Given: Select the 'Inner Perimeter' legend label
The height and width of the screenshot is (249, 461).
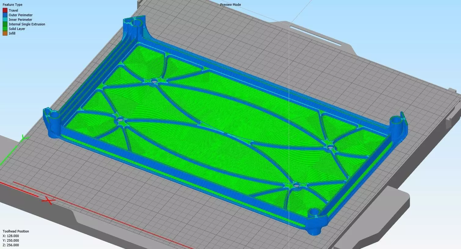Looking at the screenshot, I should (x=20, y=20).
